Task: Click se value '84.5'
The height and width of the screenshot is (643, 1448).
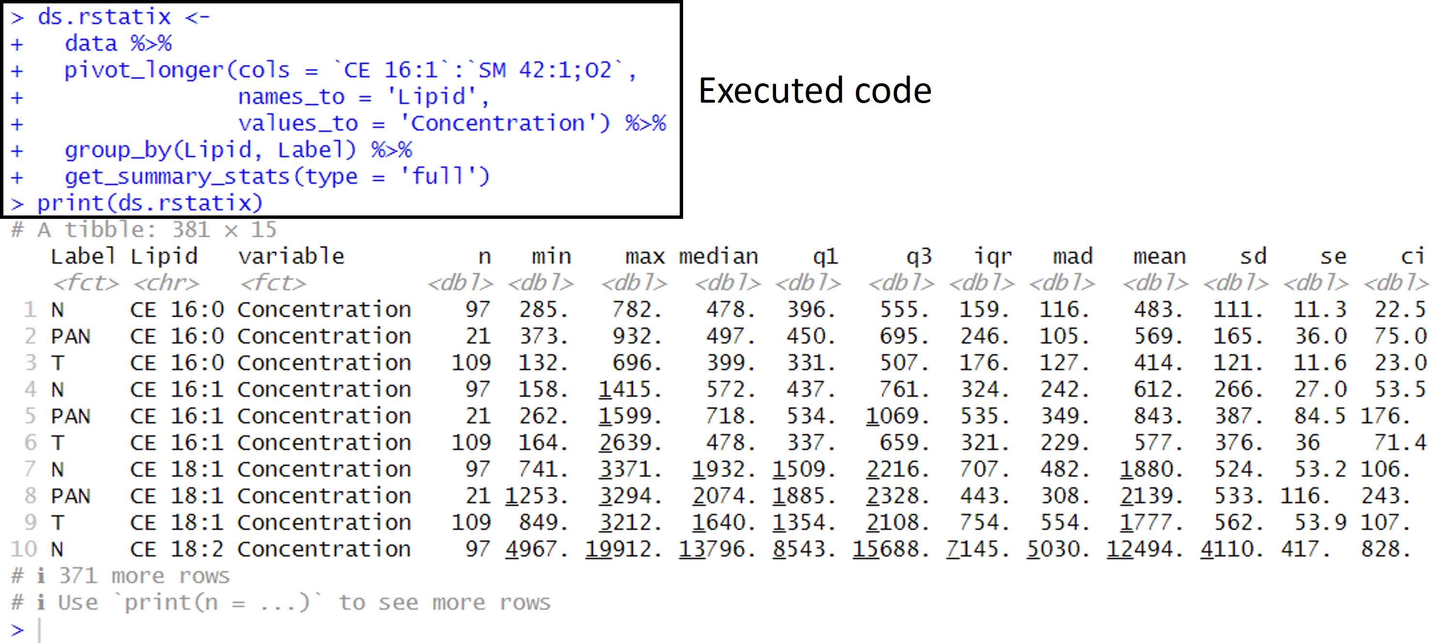Action: tap(1320, 416)
